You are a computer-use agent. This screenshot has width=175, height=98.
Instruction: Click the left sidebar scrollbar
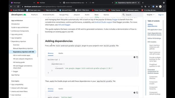[38, 45]
